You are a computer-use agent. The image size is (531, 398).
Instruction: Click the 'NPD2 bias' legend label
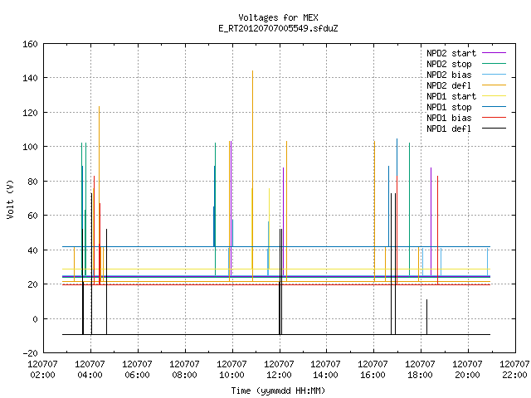click(x=449, y=75)
